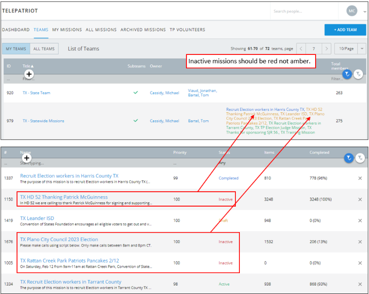Click the blue filter icon in teams table
Screen dimensions: 369x294
pos(347,74)
